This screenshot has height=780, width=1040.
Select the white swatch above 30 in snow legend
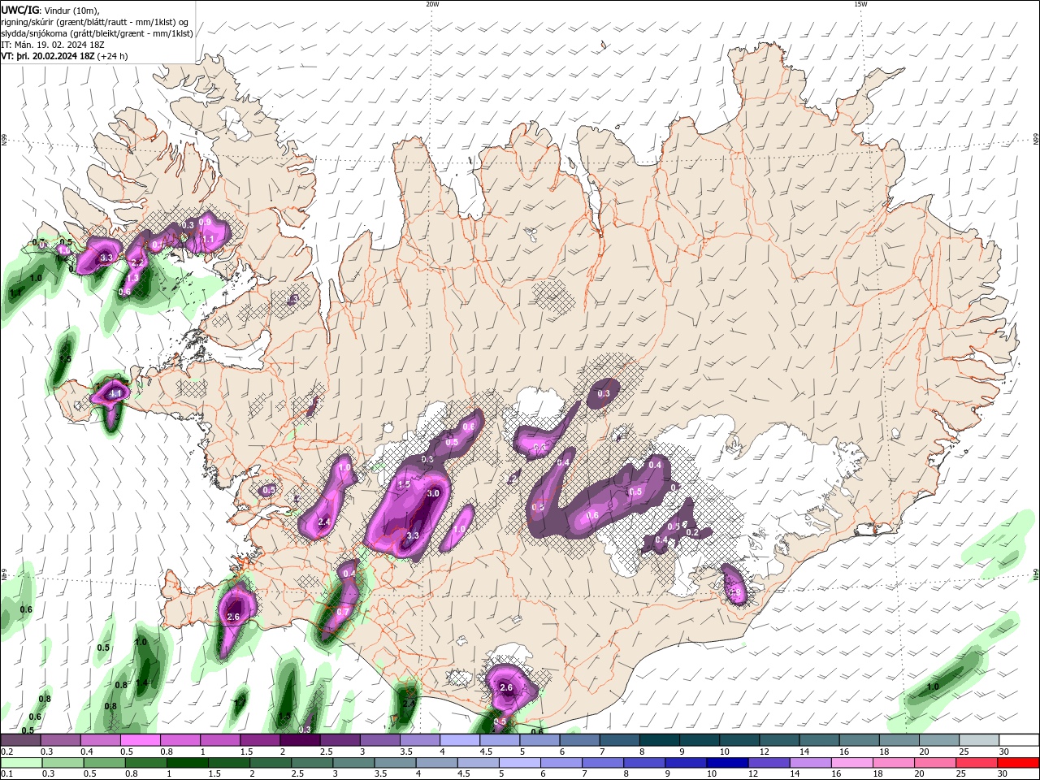click(x=1019, y=740)
